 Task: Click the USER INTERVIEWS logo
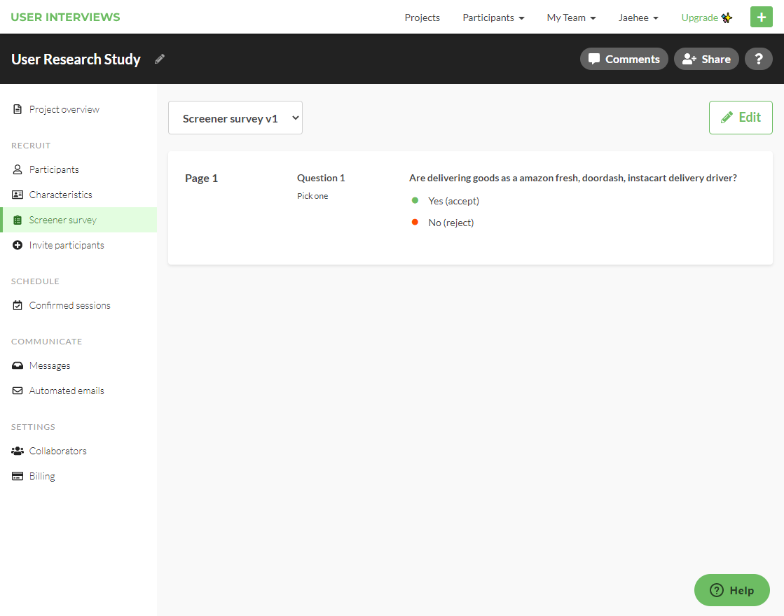[x=65, y=17]
